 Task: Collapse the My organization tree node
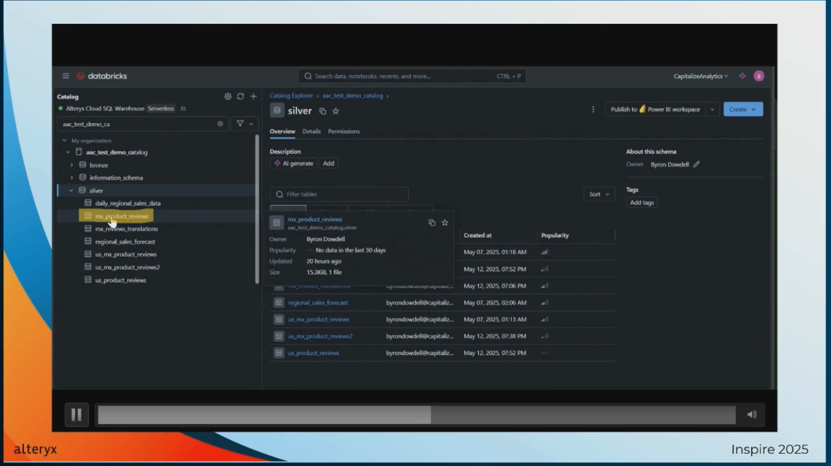pos(65,140)
